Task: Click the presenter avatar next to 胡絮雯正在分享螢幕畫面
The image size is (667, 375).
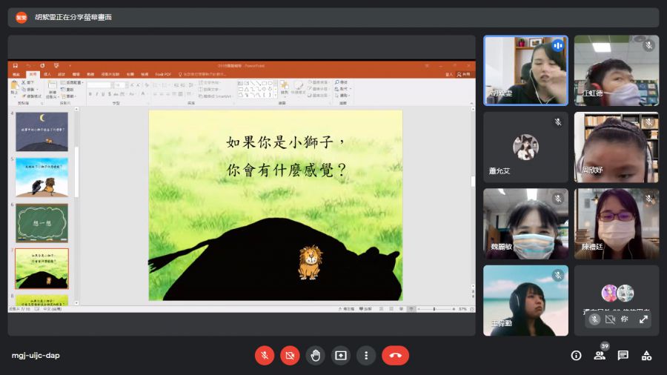Action: click(21, 18)
